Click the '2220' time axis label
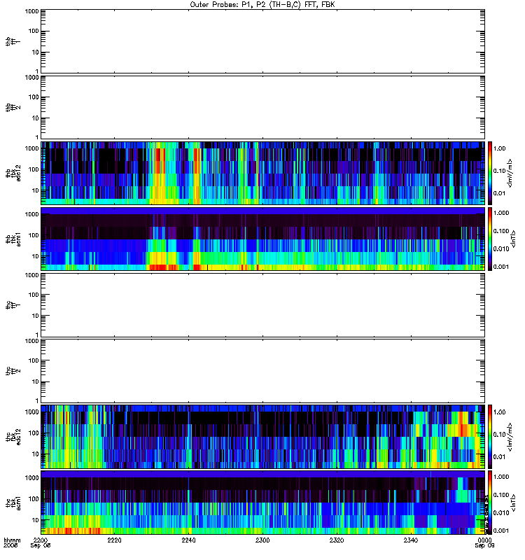Image resolution: width=525 pixels, height=560 pixels. click(x=114, y=540)
